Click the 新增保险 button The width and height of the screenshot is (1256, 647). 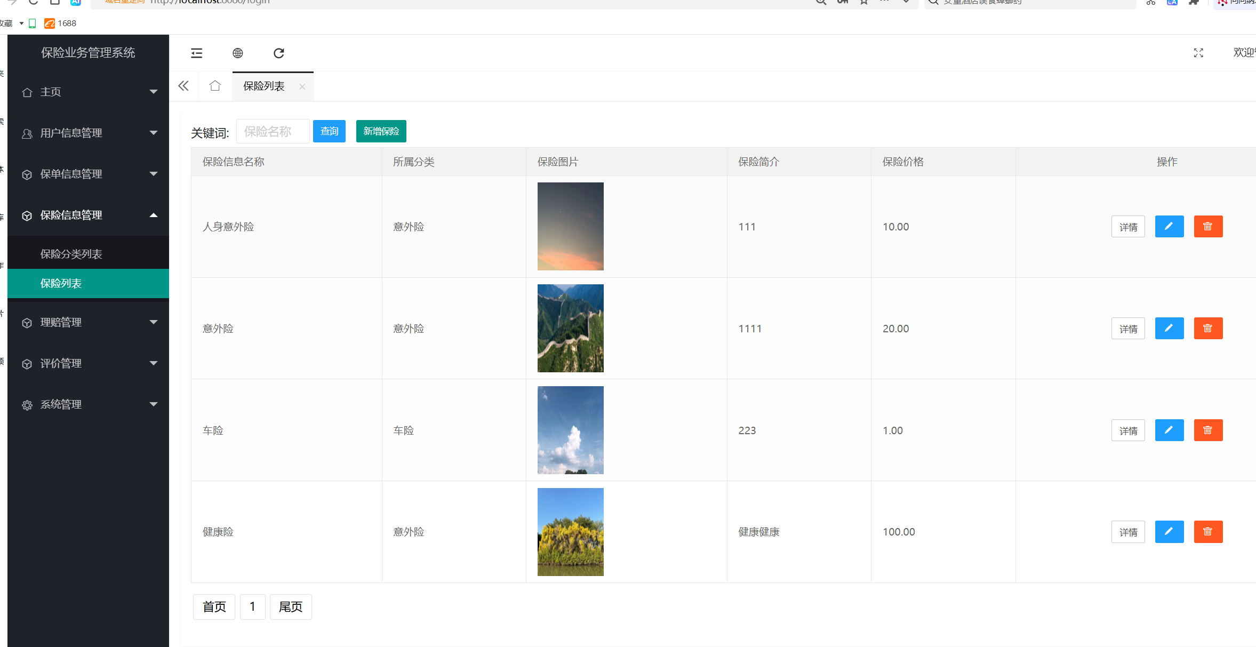(x=381, y=131)
